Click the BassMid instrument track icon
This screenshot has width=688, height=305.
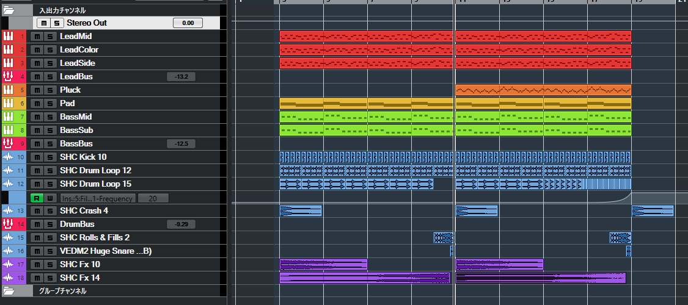coord(8,117)
